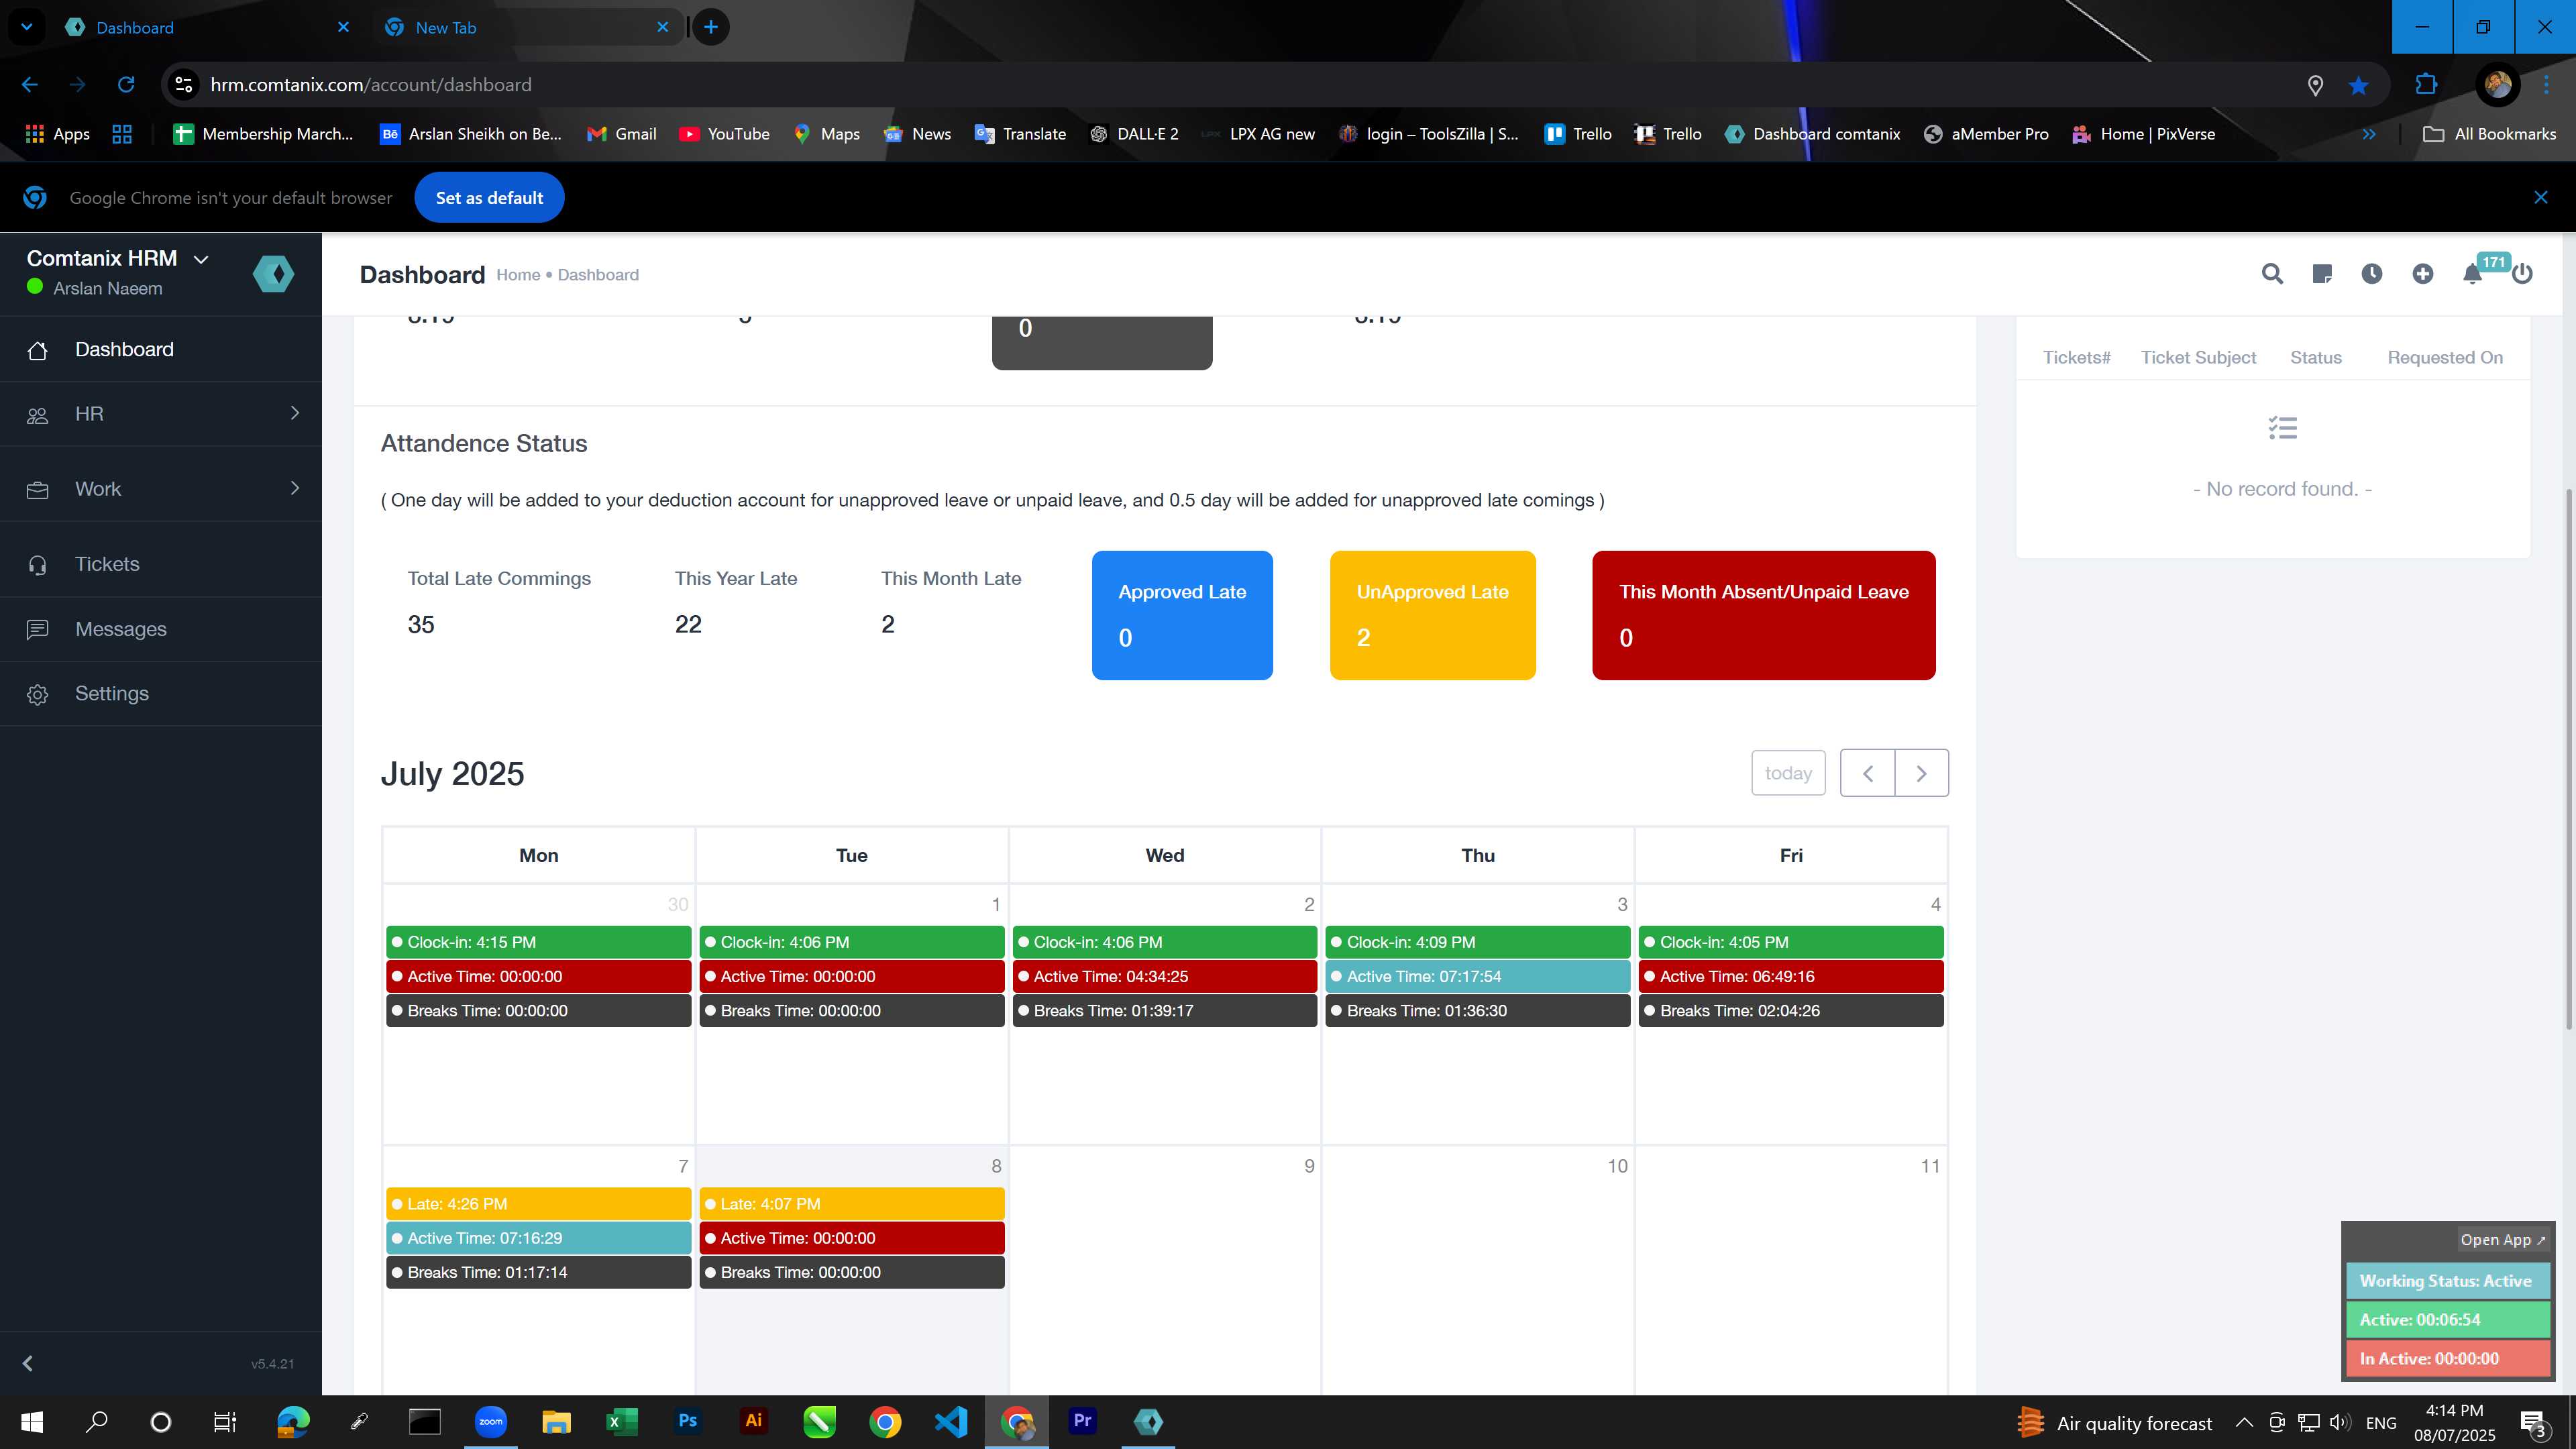Launch Photoshop from the taskbar
2576x1449 pixels.
[687, 1421]
